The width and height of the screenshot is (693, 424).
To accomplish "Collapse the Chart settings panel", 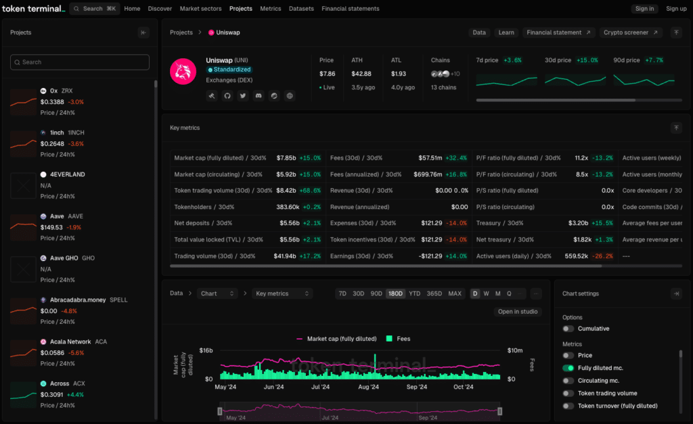I will click(676, 293).
